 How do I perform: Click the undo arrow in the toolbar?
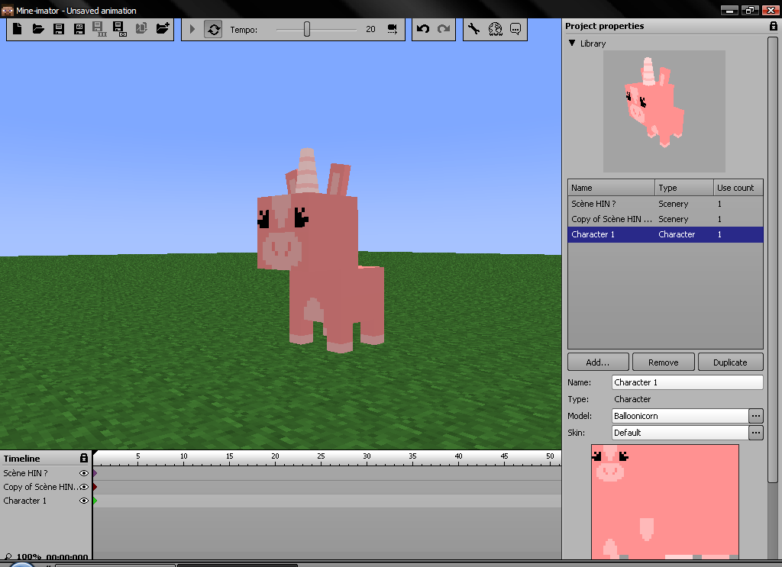(423, 29)
